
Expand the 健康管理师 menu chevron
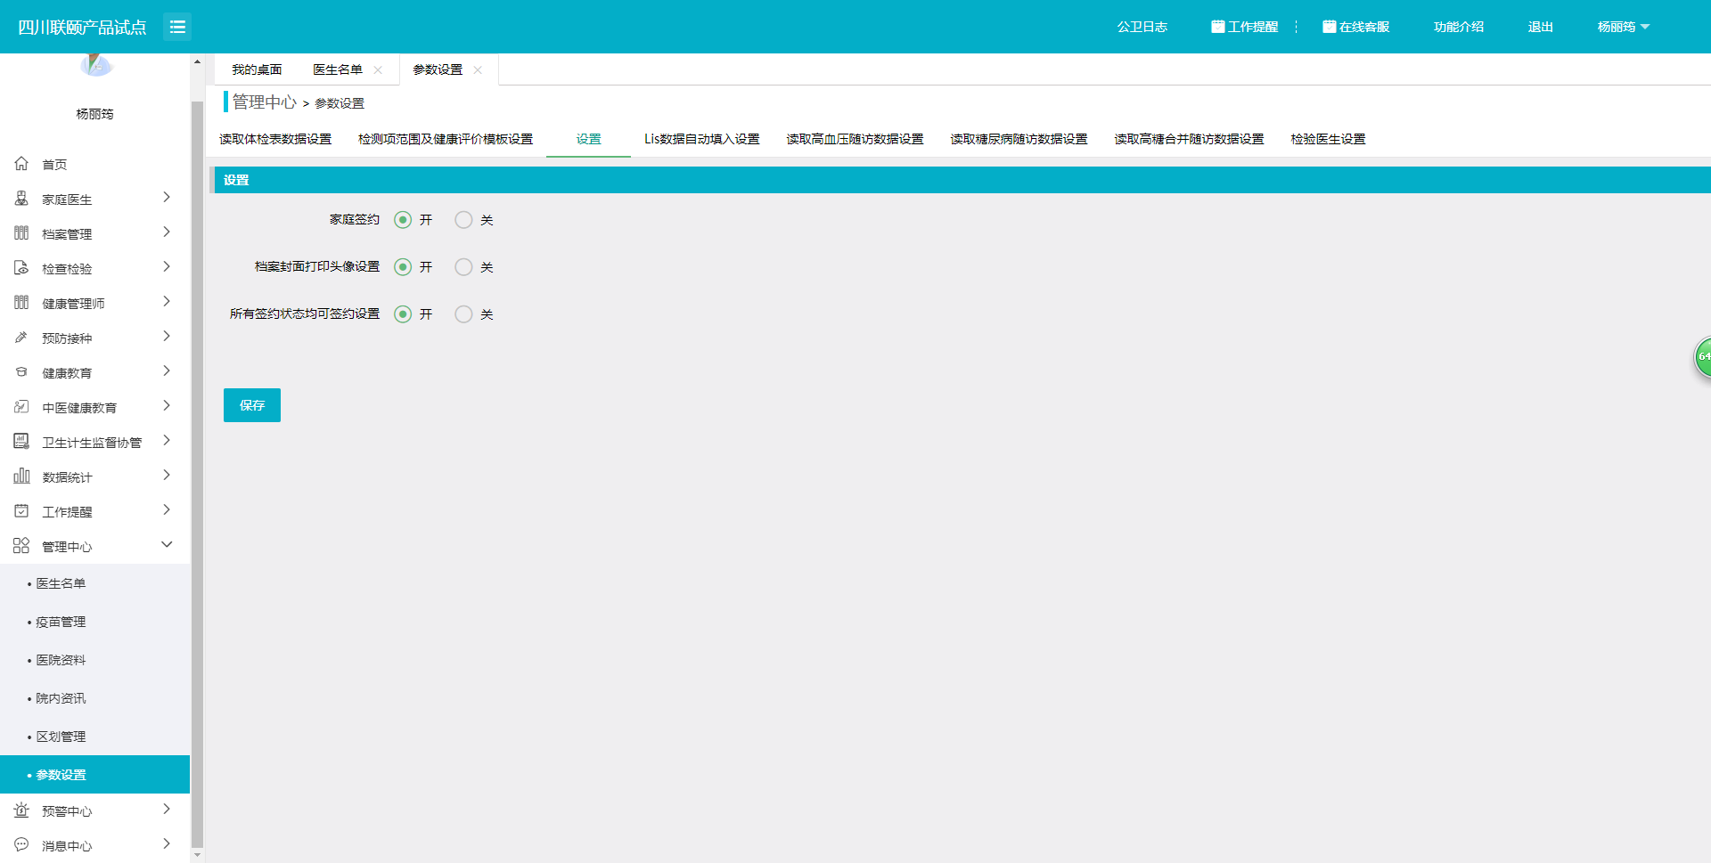(167, 302)
